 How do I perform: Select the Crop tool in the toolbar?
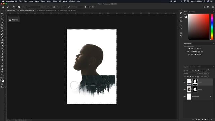[2, 25]
